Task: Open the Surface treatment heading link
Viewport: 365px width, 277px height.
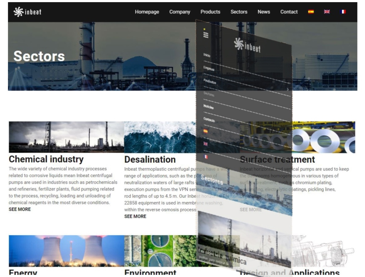Action: 277,159
